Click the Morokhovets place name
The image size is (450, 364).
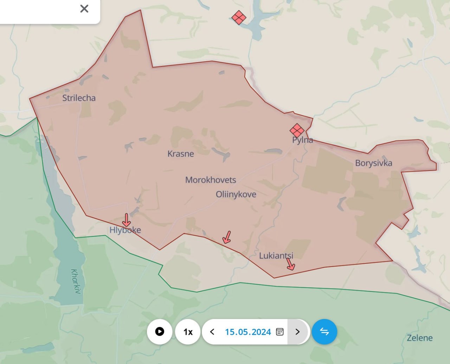coord(211,180)
